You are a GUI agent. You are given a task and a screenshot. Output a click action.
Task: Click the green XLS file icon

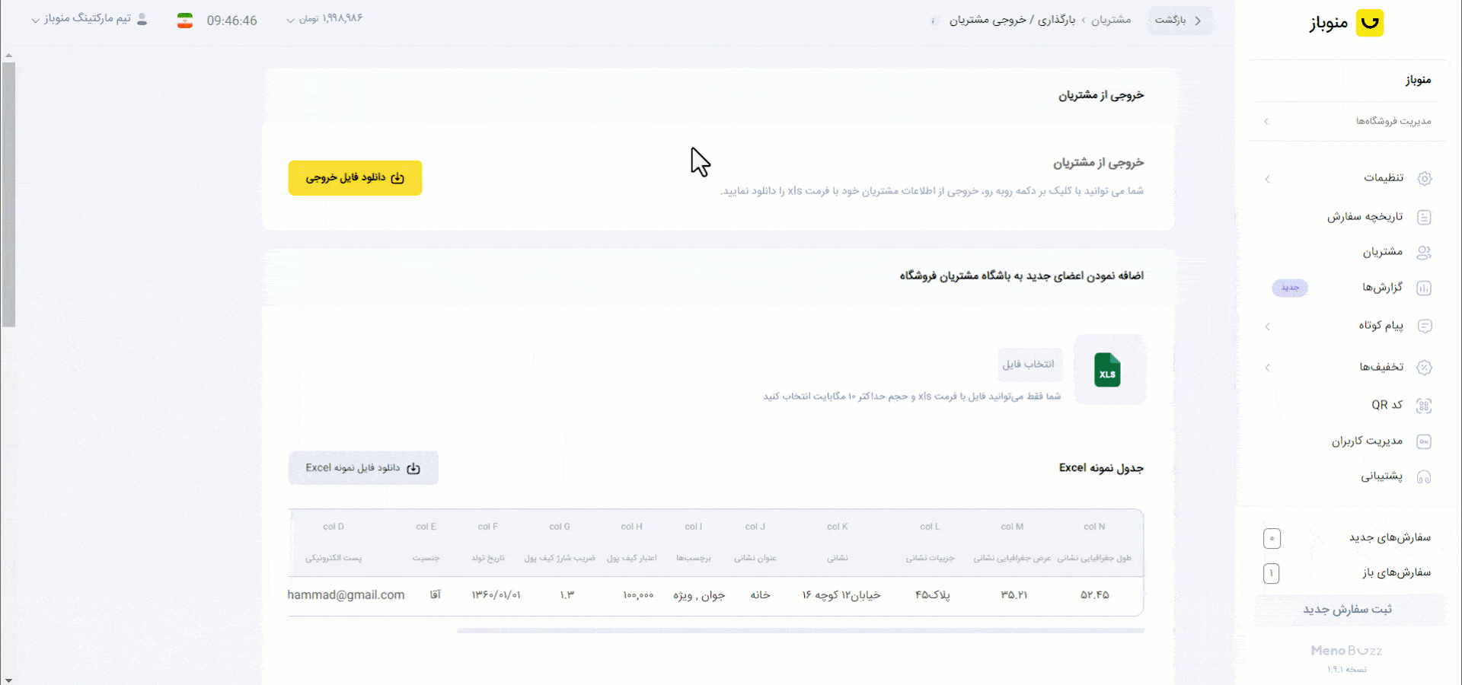pos(1108,370)
